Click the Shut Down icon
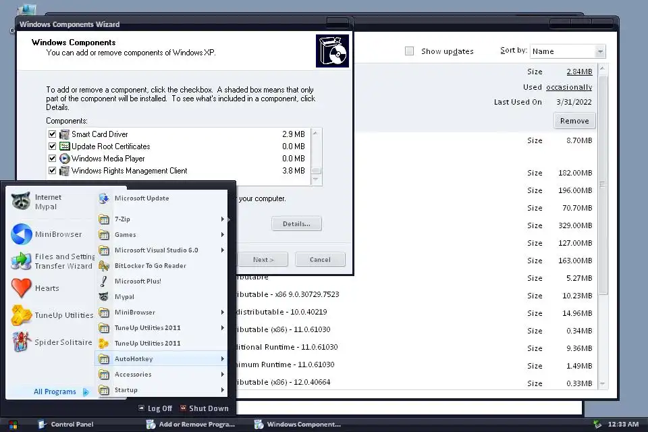The image size is (648, 432). click(183, 408)
